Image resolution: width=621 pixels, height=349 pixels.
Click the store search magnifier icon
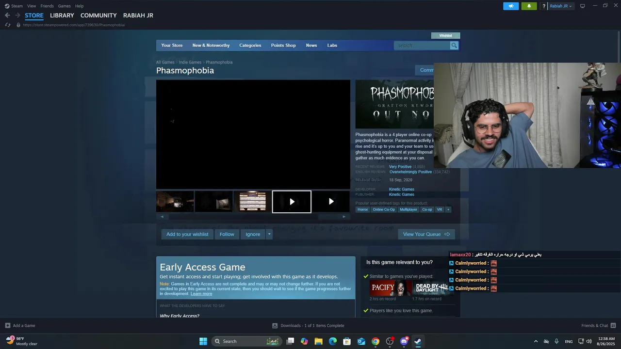point(454,46)
